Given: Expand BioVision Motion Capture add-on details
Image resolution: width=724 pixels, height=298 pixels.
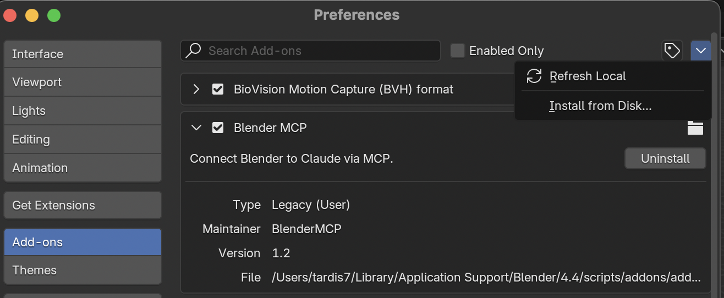Looking at the screenshot, I should [196, 89].
